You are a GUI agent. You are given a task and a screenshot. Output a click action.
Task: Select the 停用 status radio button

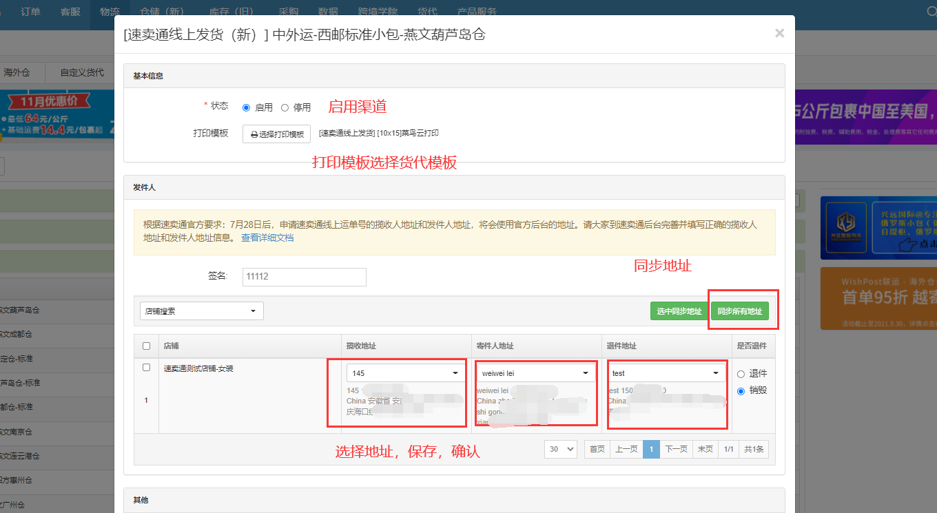click(285, 107)
